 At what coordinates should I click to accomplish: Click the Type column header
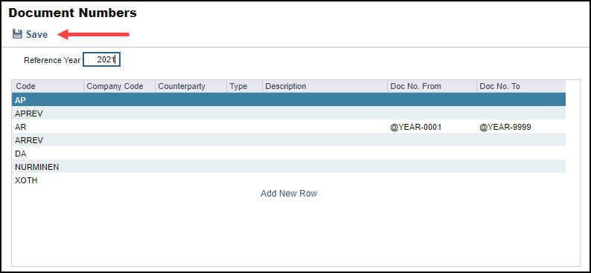pos(244,86)
